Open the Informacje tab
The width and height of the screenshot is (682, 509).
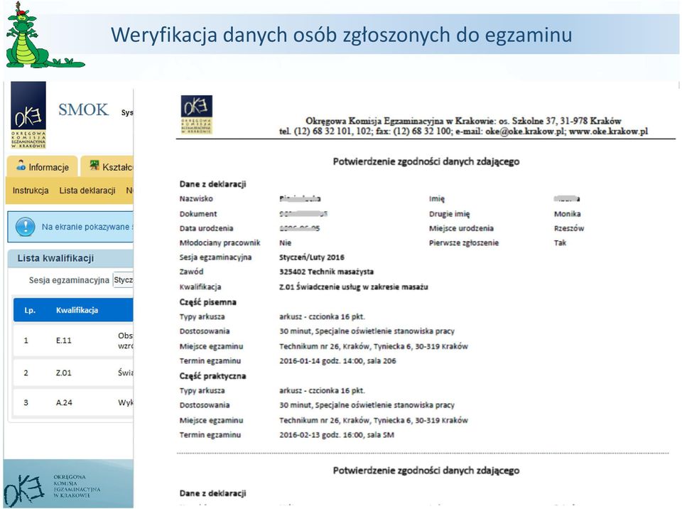(x=42, y=167)
